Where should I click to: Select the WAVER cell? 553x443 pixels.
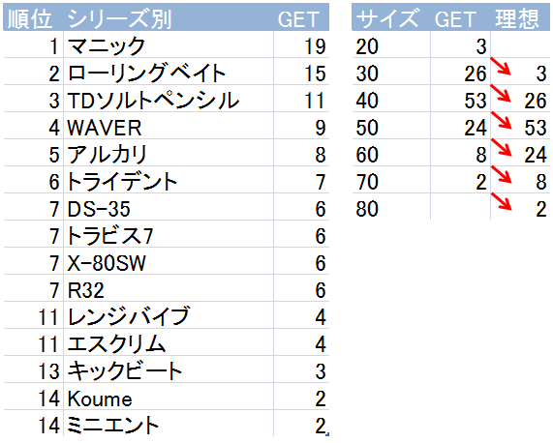coord(169,126)
